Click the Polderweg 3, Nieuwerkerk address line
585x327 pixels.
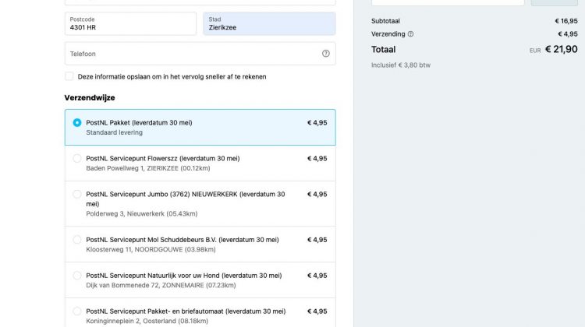pyautogui.click(x=141, y=213)
